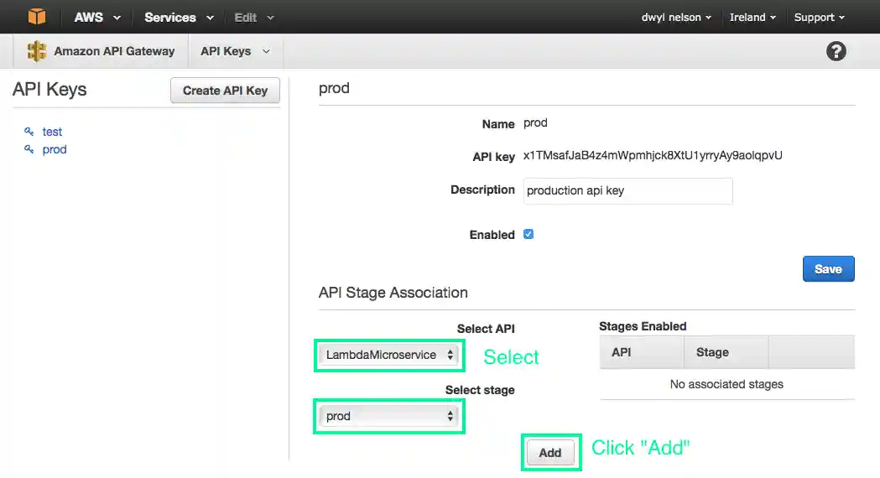Click the API column header

(x=642, y=352)
